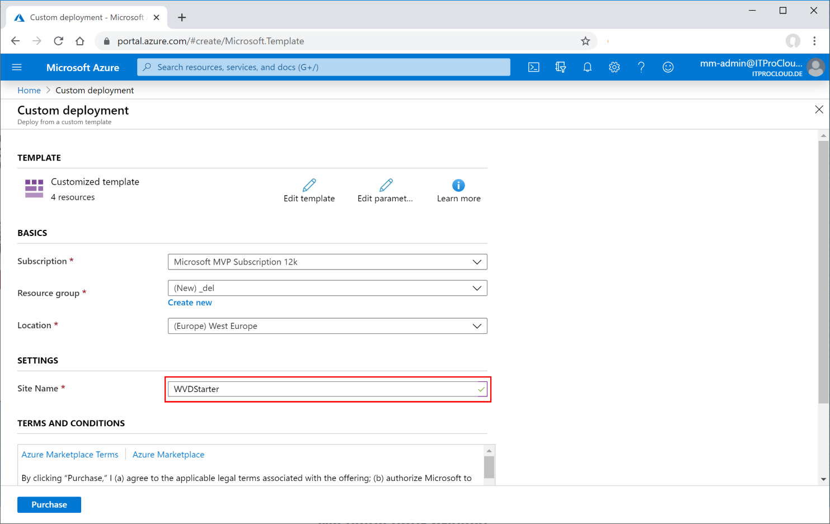Screen dimensions: 830x524
Task: Open the Chrome three-dot menu
Action: click(x=814, y=41)
